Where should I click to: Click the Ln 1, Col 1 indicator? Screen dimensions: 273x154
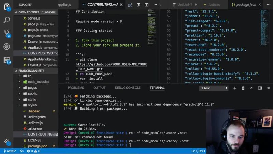[x=198, y=151]
